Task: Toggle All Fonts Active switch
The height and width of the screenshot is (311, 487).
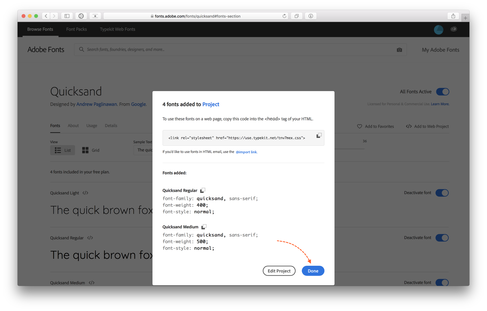Action: point(443,92)
